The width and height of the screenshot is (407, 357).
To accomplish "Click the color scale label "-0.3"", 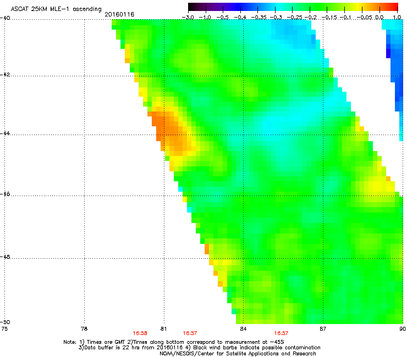I will point(276,18).
